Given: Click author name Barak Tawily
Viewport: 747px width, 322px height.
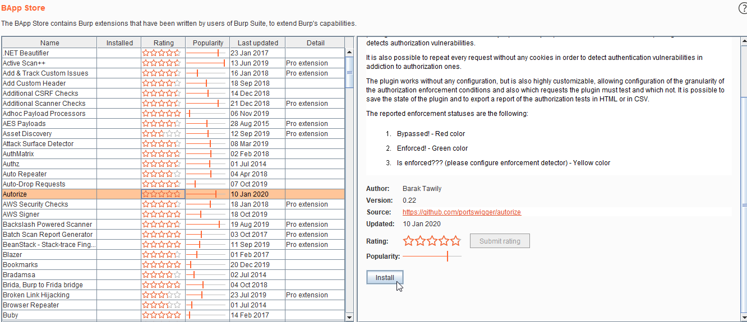Looking at the screenshot, I should [x=422, y=189].
